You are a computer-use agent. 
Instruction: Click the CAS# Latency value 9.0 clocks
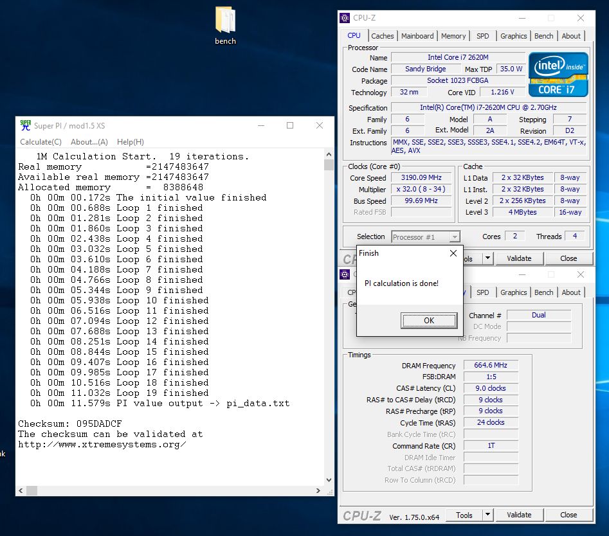[491, 389]
